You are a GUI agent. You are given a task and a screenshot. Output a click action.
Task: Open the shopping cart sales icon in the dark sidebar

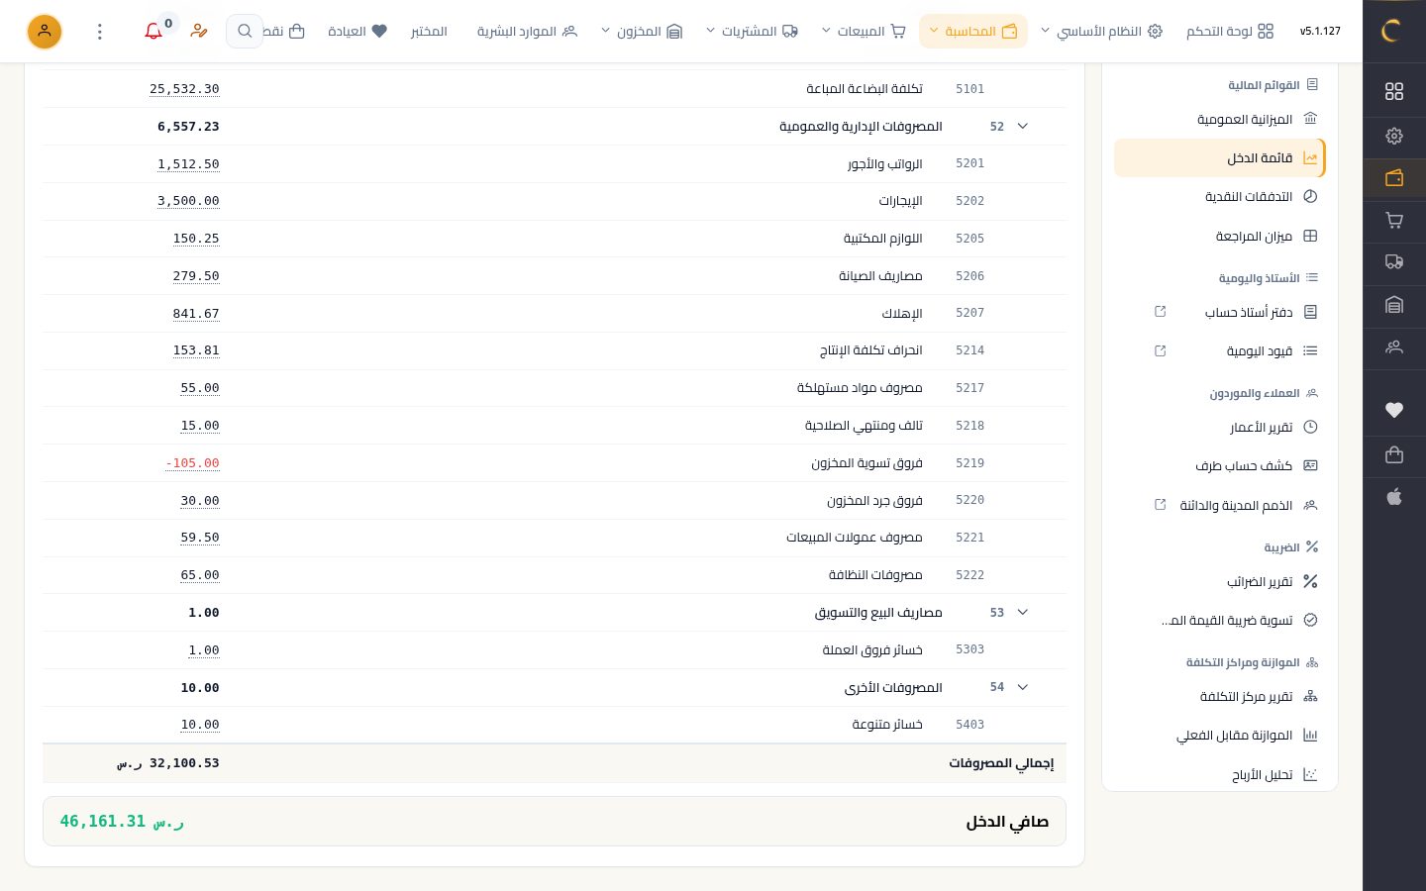point(1394,221)
